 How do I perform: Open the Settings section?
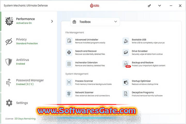coord(29,103)
